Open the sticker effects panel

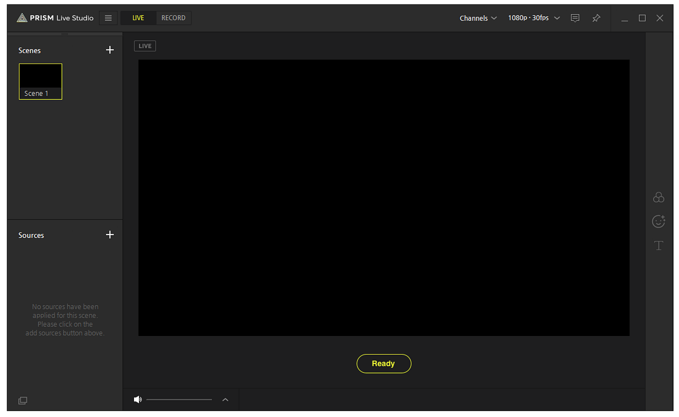658,221
